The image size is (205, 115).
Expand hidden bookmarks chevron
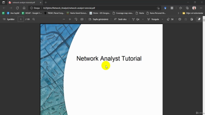tap(178, 13)
